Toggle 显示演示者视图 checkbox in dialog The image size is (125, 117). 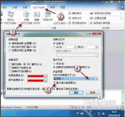54,83
